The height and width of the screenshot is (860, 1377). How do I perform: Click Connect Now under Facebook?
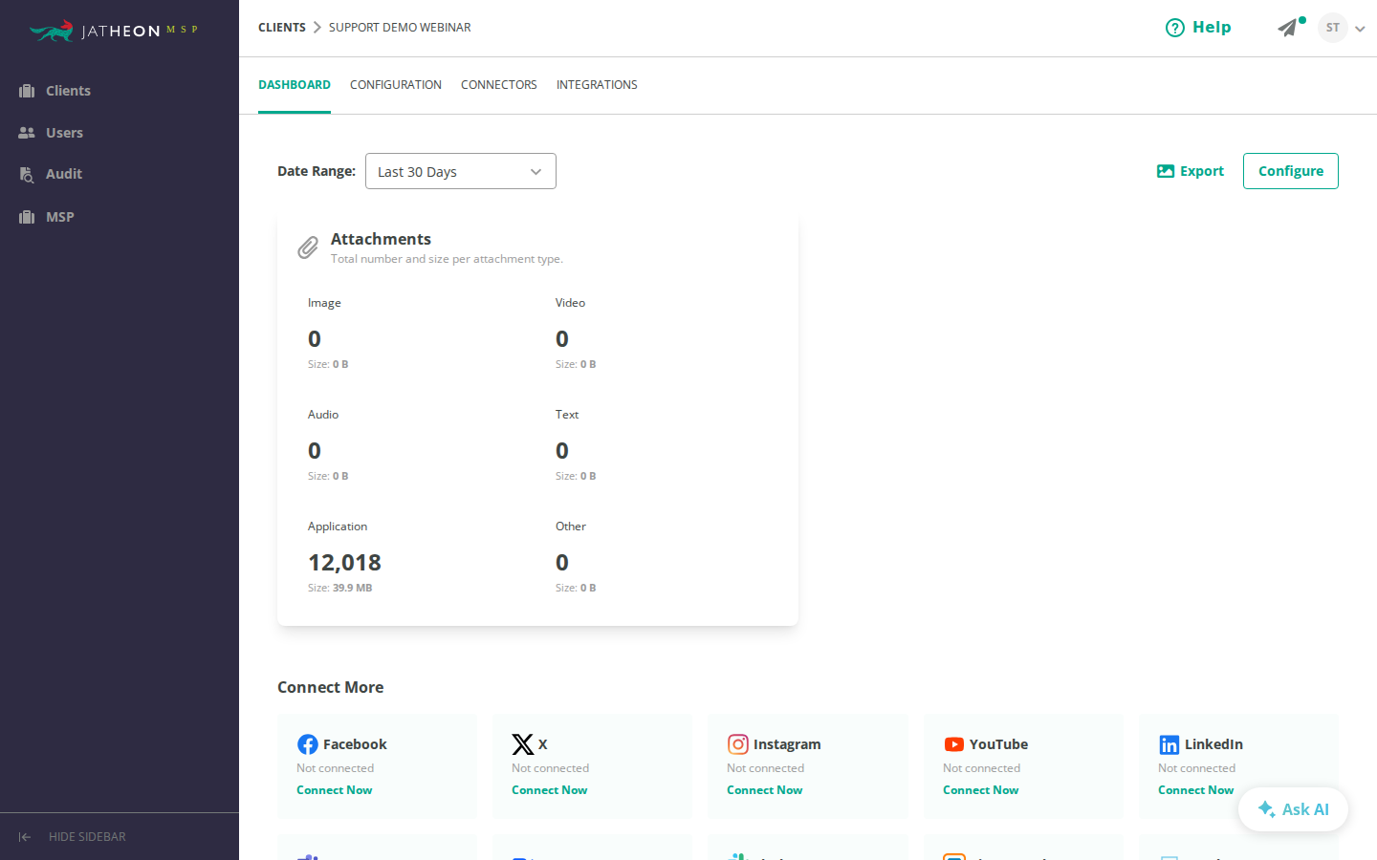point(335,790)
